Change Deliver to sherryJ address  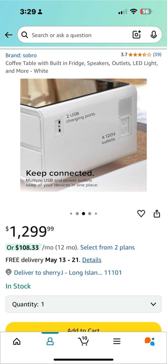point(67,272)
